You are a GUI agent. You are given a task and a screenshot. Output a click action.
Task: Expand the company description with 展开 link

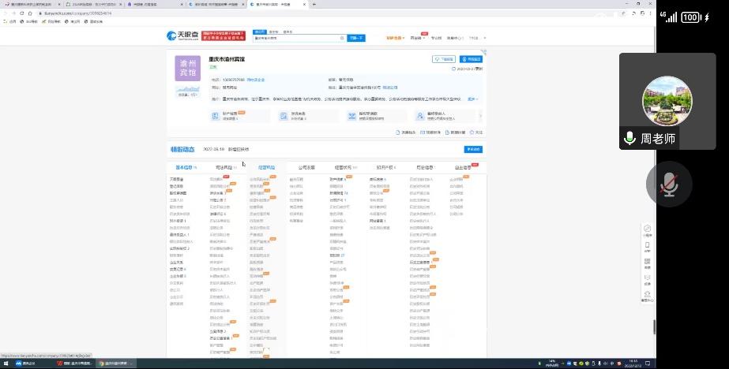[x=473, y=99]
